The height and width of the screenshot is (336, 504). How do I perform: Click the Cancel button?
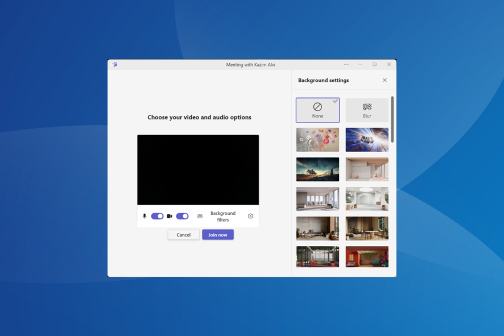[x=184, y=235]
